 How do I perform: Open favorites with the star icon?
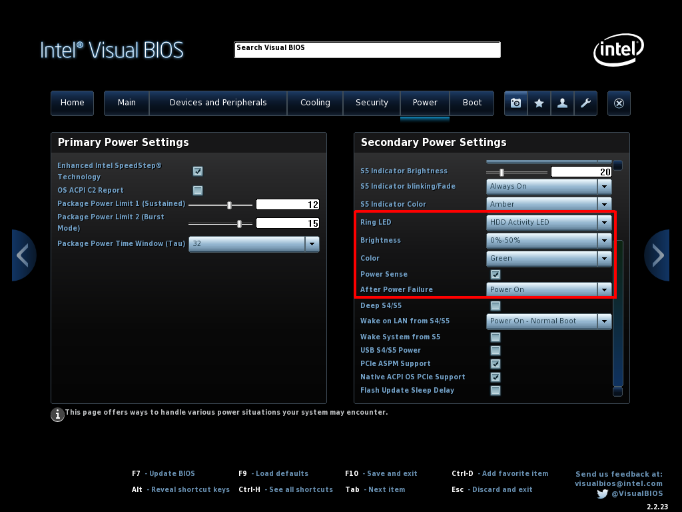(x=539, y=103)
